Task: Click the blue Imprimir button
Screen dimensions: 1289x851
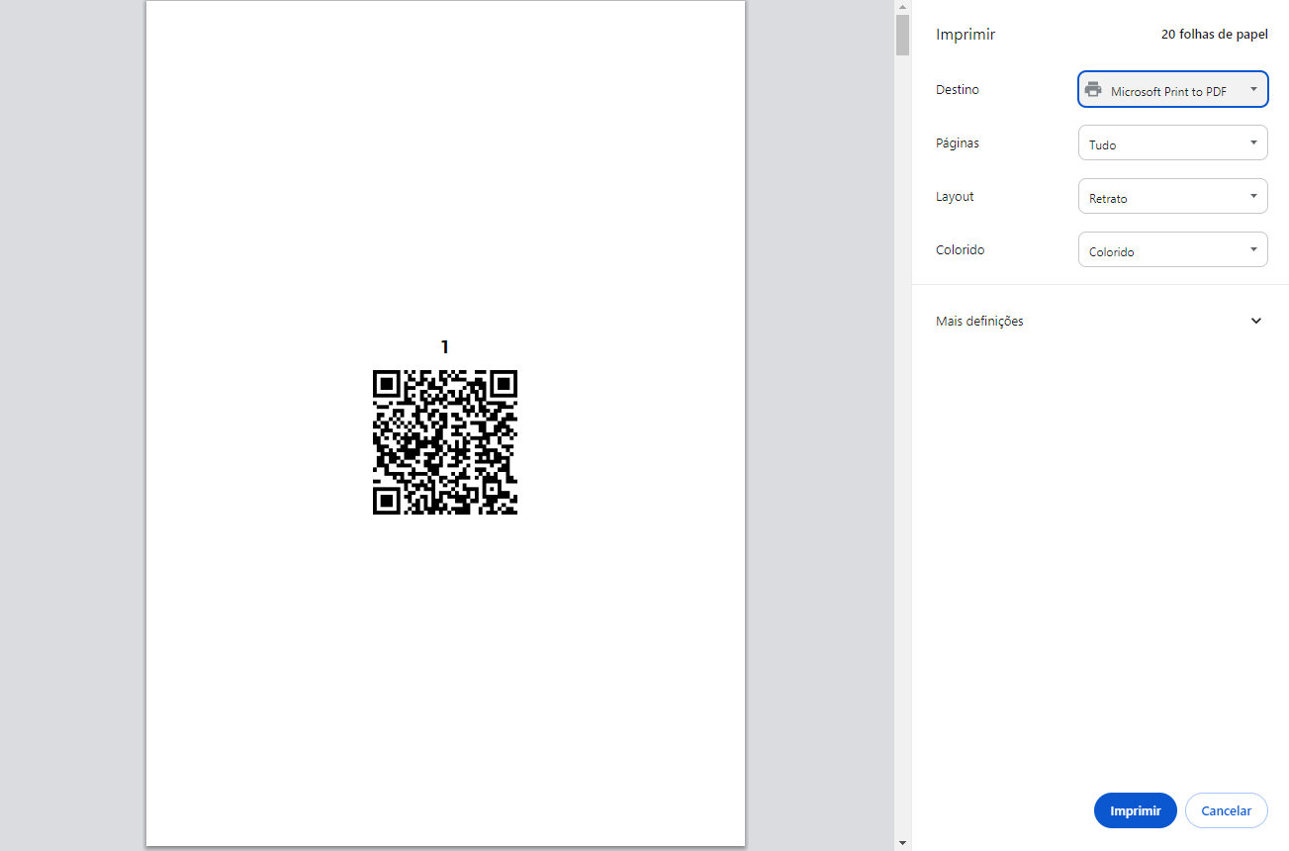Action: coord(1135,810)
